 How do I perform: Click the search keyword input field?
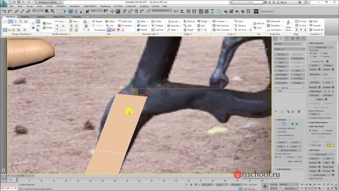click(247, 2)
